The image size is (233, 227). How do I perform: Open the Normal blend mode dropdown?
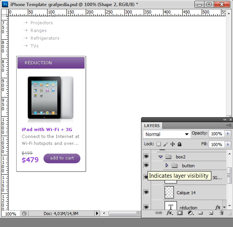[x=167, y=134]
